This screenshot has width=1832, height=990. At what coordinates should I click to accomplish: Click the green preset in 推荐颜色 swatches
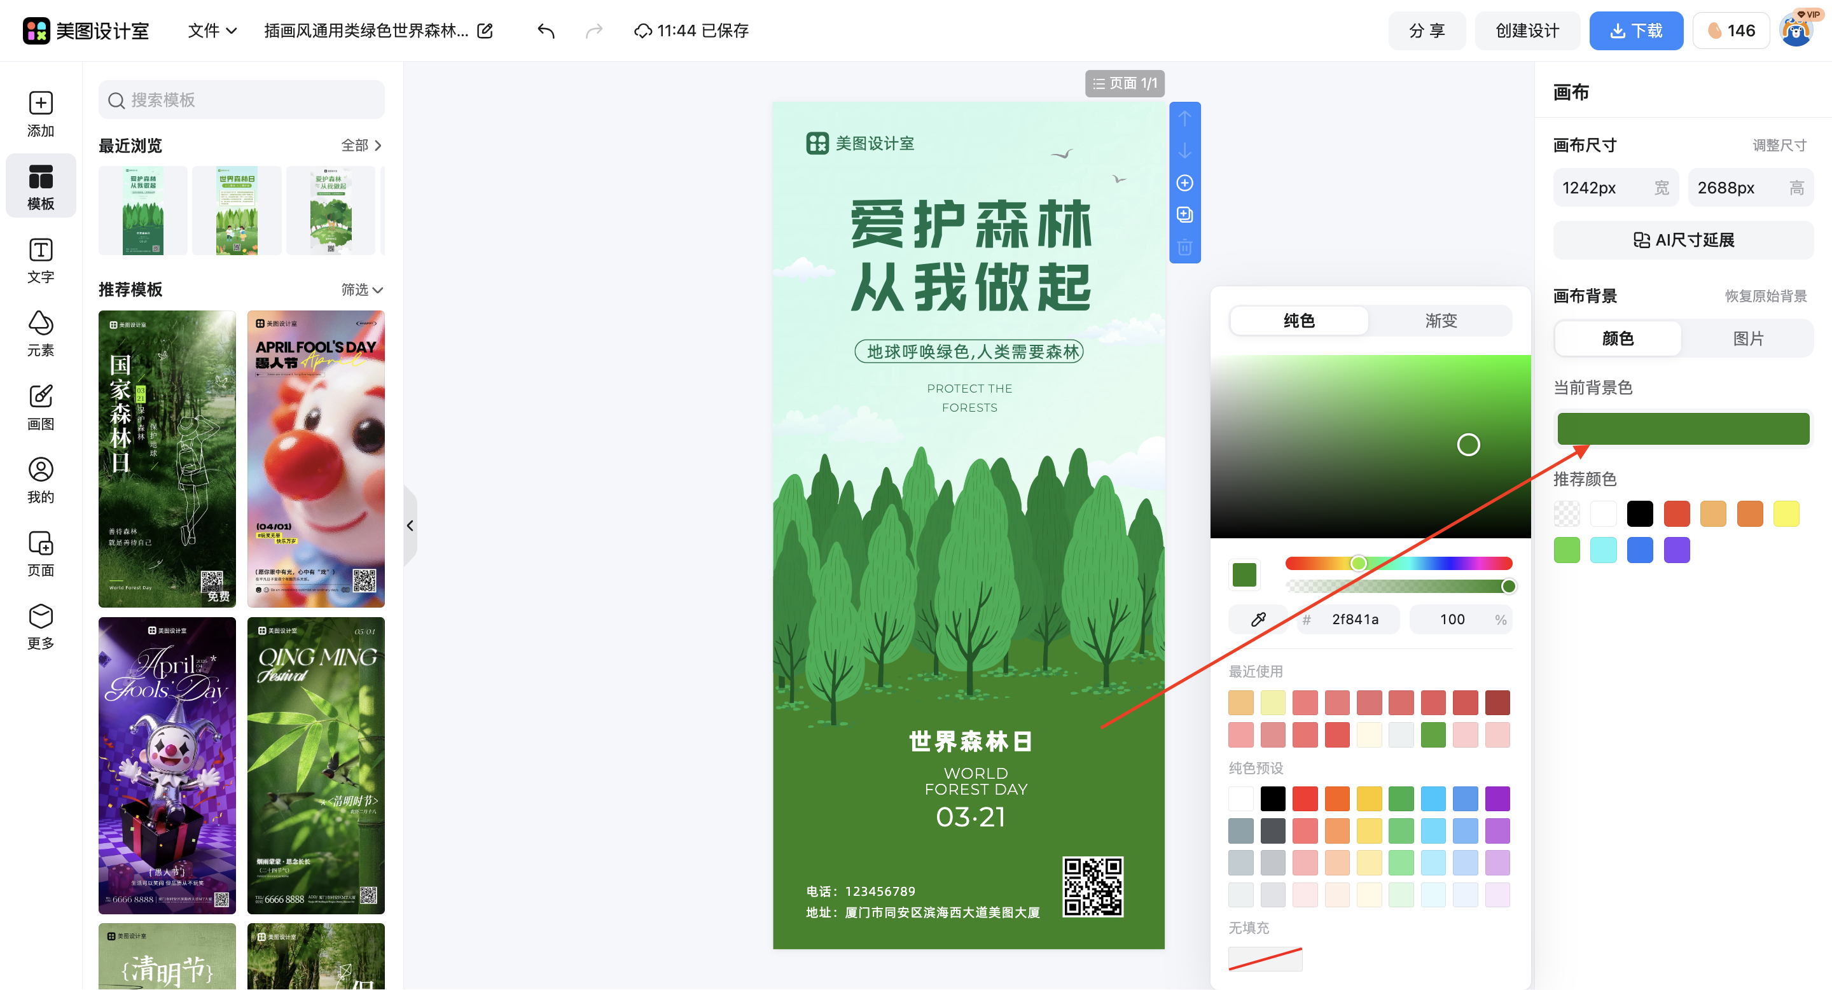point(1567,549)
